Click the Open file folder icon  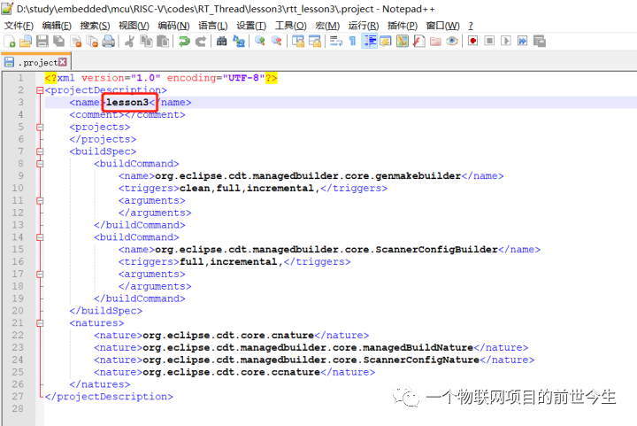[x=26, y=41]
